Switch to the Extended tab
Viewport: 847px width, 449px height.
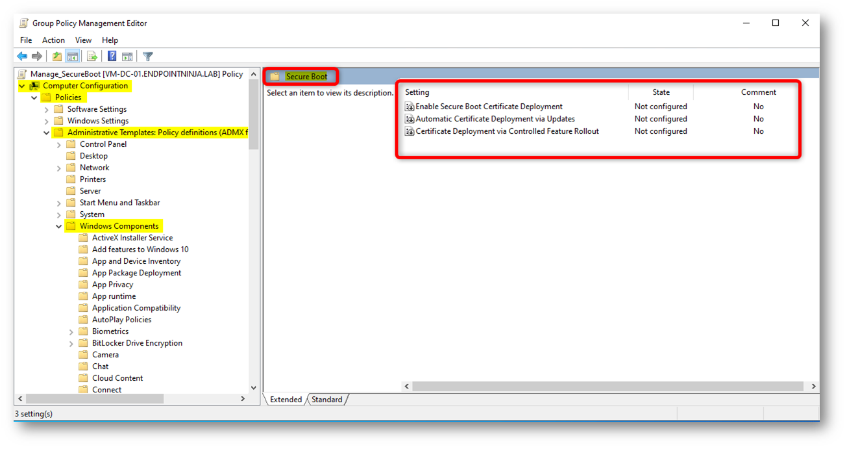pyautogui.click(x=286, y=400)
